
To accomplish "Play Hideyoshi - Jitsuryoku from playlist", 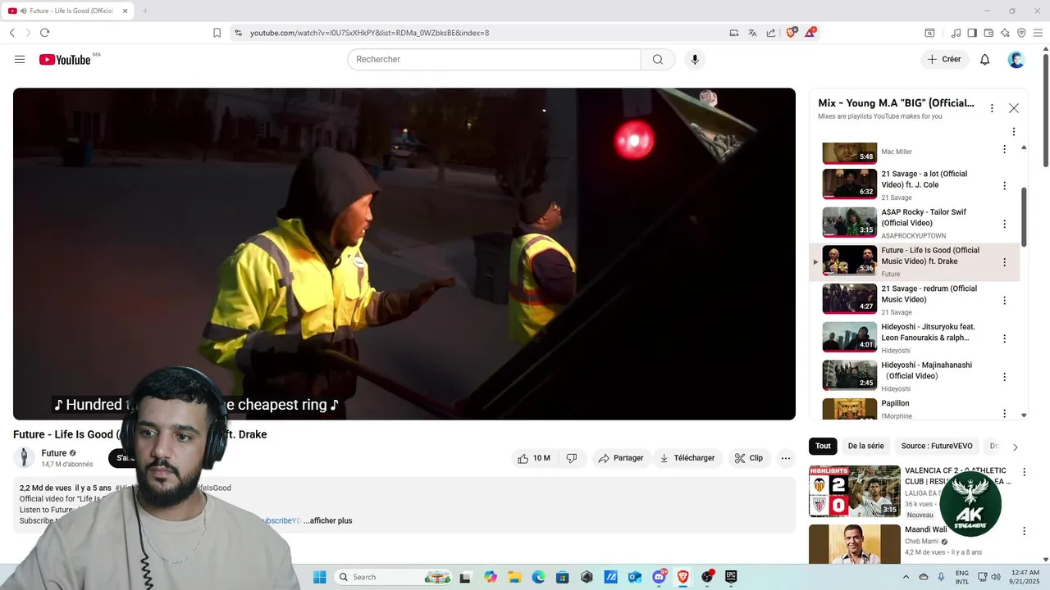I will click(x=850, y=337).
